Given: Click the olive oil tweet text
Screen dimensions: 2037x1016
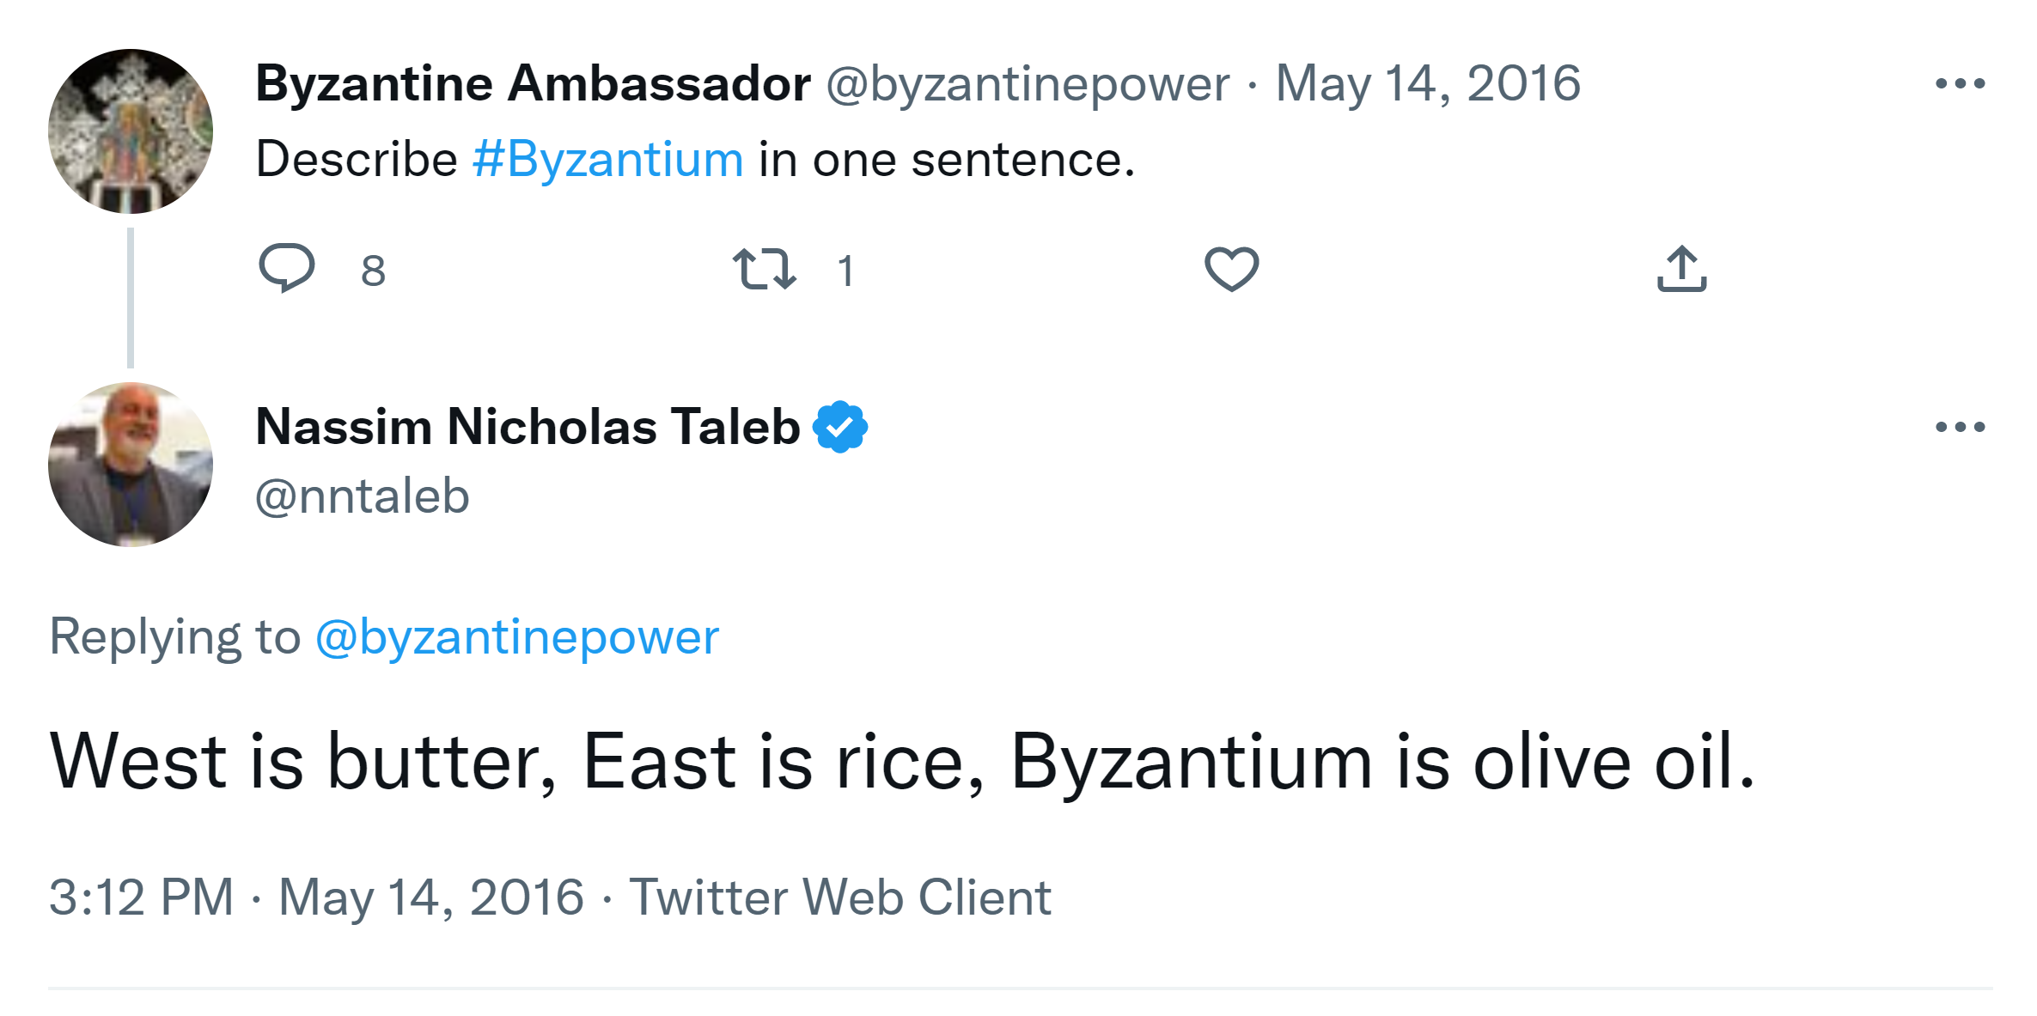Looking at the screenshot, I should tap(902, 762).
